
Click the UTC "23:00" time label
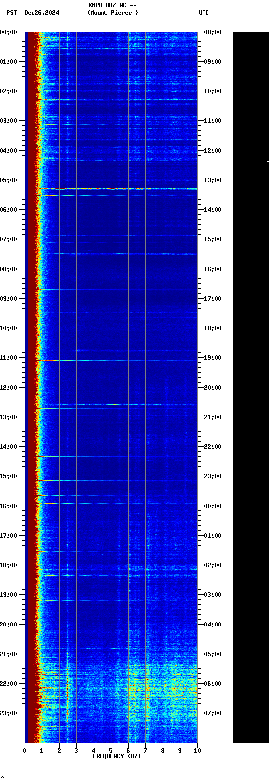pos(213,476)
